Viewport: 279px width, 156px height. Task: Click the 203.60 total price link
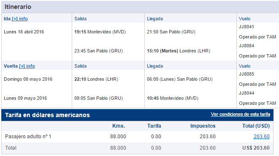click(261, 137)
